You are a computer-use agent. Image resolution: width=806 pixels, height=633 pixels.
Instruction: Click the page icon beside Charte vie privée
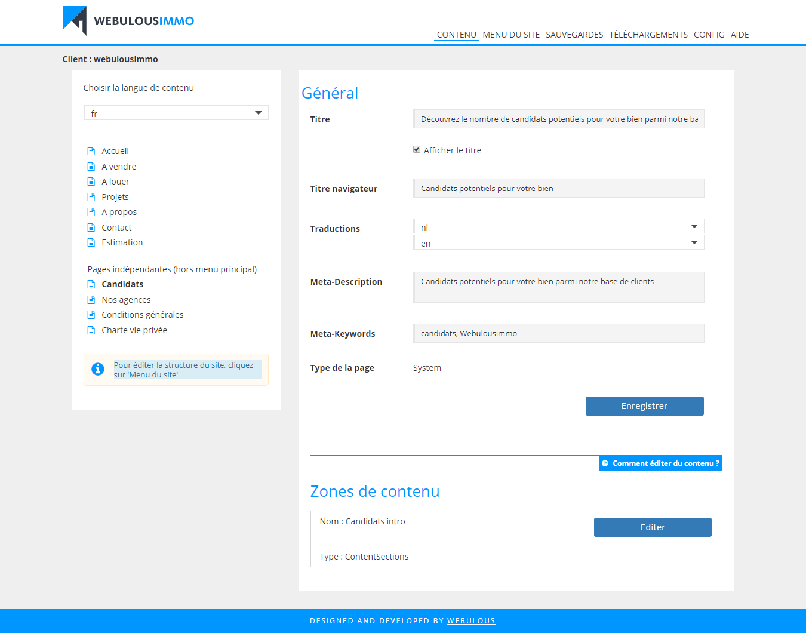coord(91,330)
